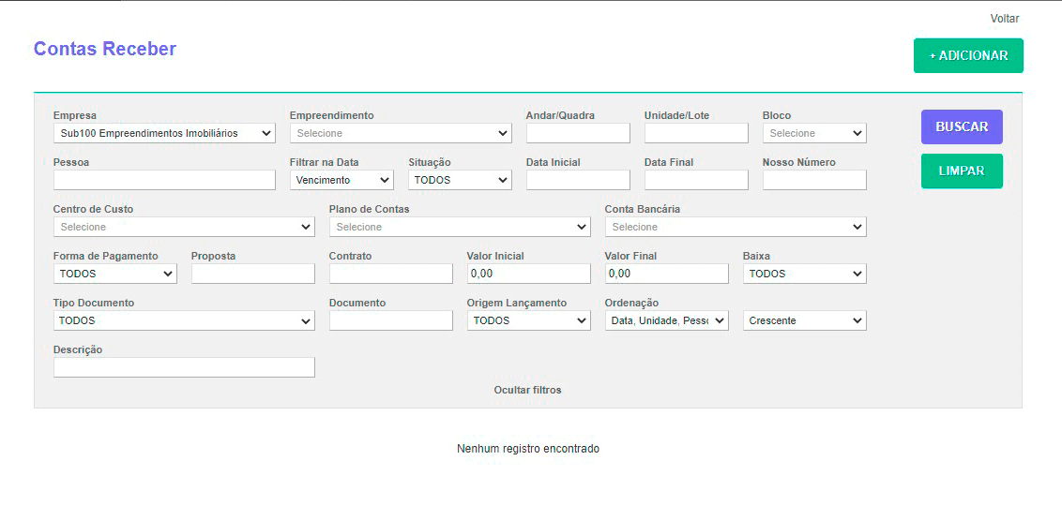Open the Situação dropdown

[460, 180]
